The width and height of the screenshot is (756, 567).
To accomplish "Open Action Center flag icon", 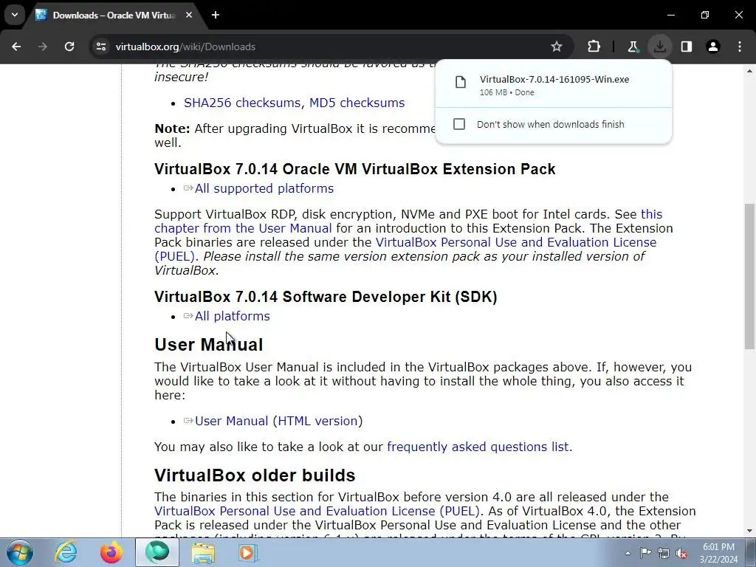I will 645,553.
